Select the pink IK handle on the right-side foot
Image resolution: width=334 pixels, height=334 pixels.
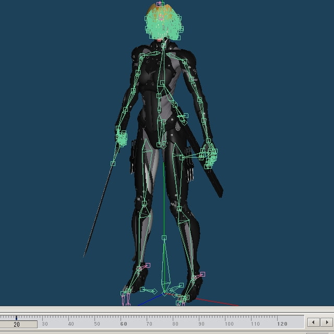point(202,274)
